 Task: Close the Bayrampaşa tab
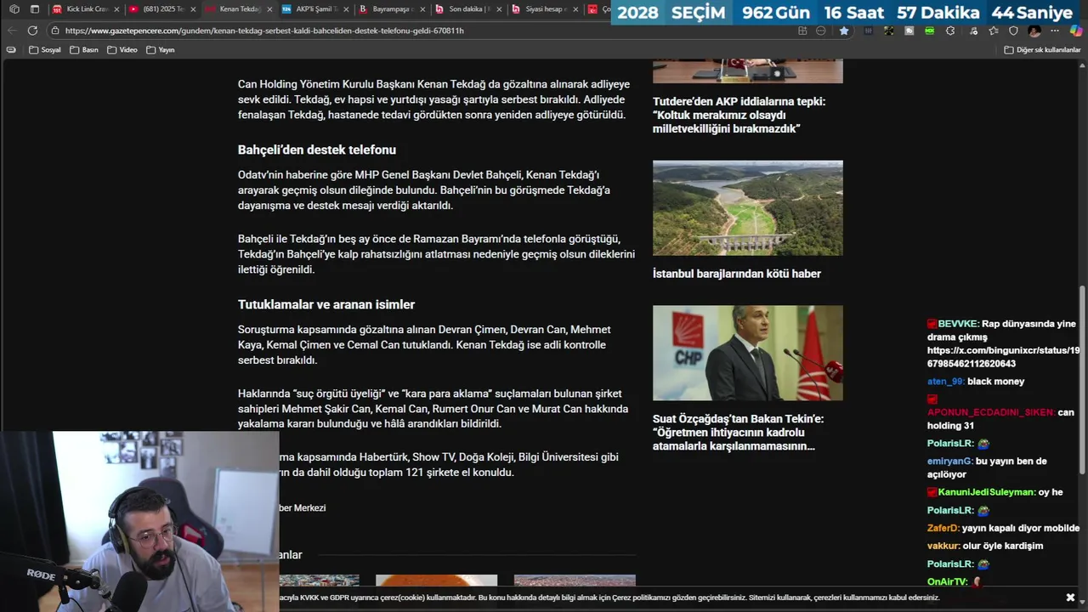pos(422,9)
